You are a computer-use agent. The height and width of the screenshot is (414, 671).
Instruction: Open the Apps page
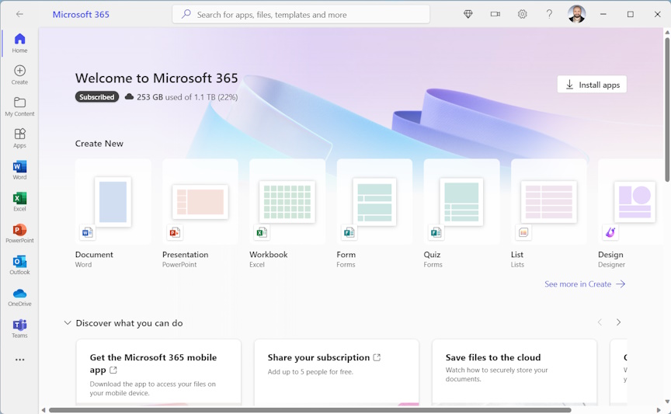(x=19, y=137)
